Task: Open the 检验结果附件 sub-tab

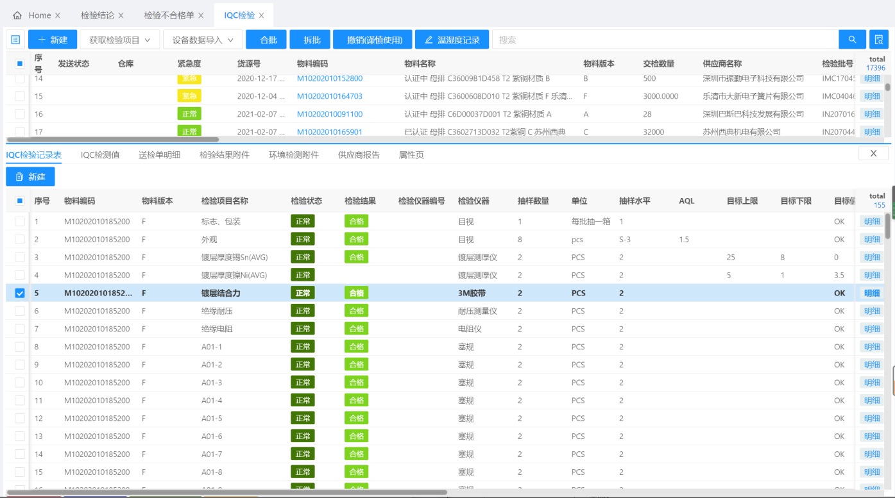Action: 225,154
